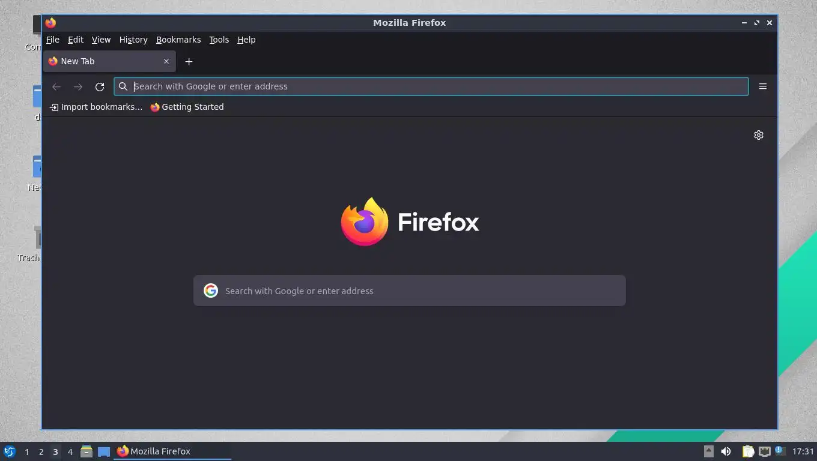The width and height of the screenshot is (817, 461).
Task: Open the volume control tray icon
Action: click(726, 451)
